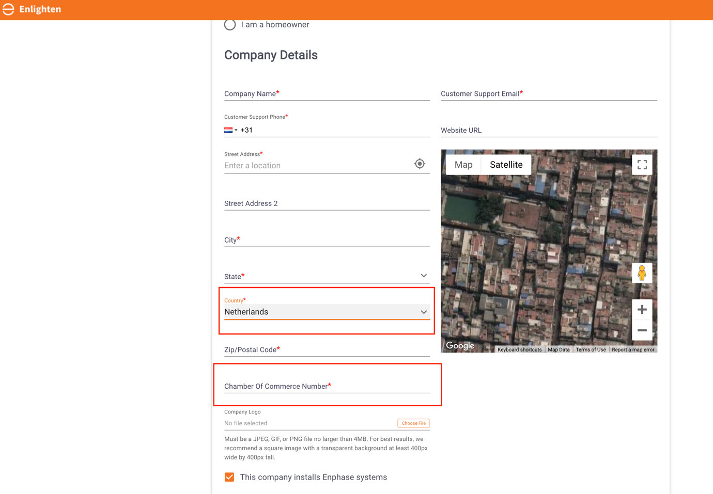Click the Chamber Of Commerce Number field
Screen dimensions: 713x494
pos(327,386)
